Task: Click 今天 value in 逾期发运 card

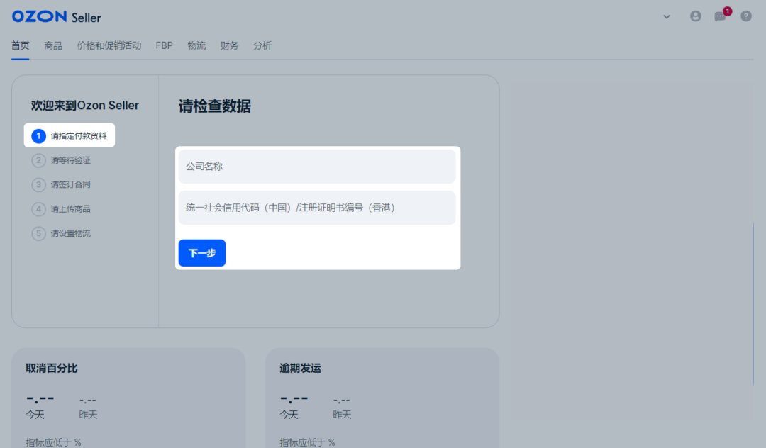Action: (x=294, y=400)
